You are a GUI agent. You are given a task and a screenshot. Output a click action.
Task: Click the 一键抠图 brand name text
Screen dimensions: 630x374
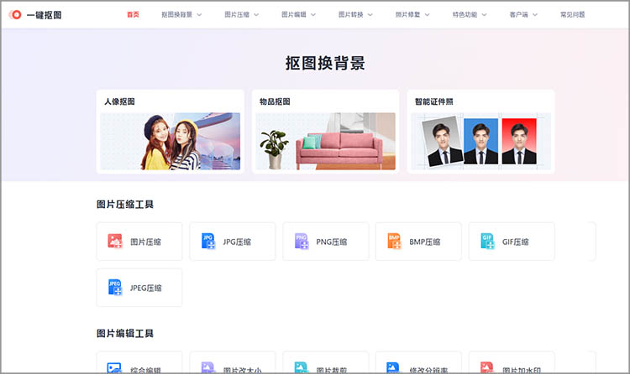(x=45, y=15)
